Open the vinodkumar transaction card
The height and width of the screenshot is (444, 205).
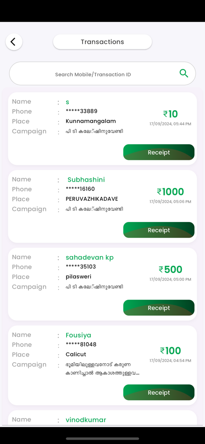(102, 418)
